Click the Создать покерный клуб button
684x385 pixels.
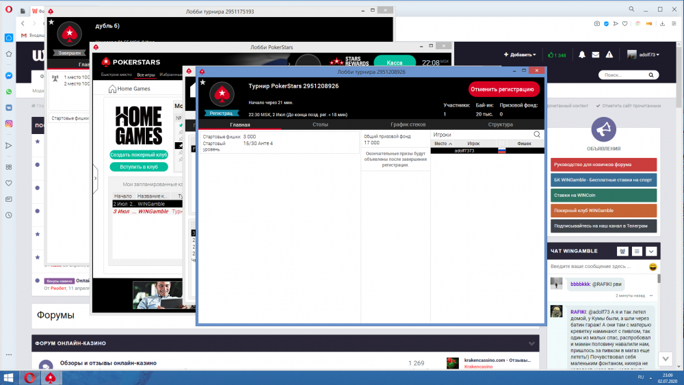138,155
